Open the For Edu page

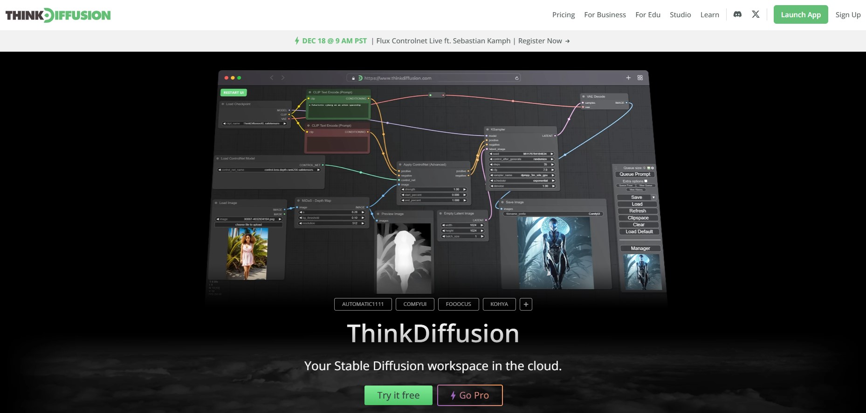pos(648,14)
